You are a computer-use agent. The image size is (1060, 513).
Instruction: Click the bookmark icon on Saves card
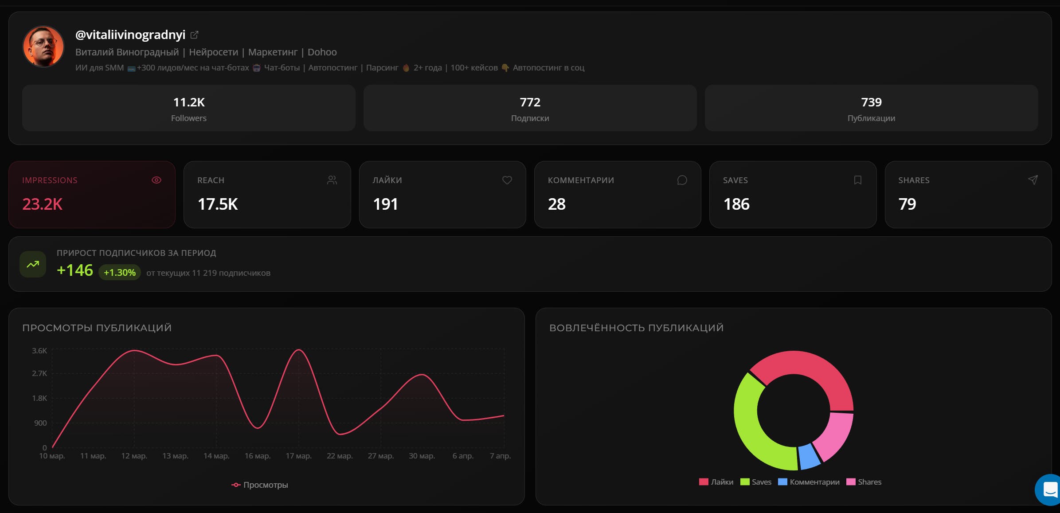858,180
